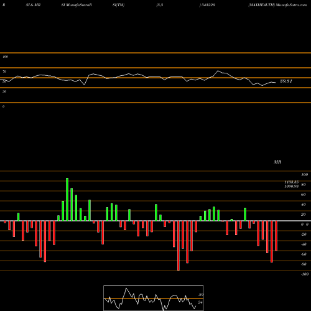Click the (MAXHEALTH) MunafaSutra.com header text

277,5
